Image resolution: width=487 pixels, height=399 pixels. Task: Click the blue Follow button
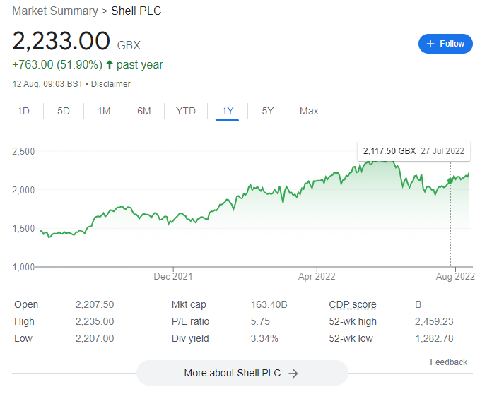point(445,44)
